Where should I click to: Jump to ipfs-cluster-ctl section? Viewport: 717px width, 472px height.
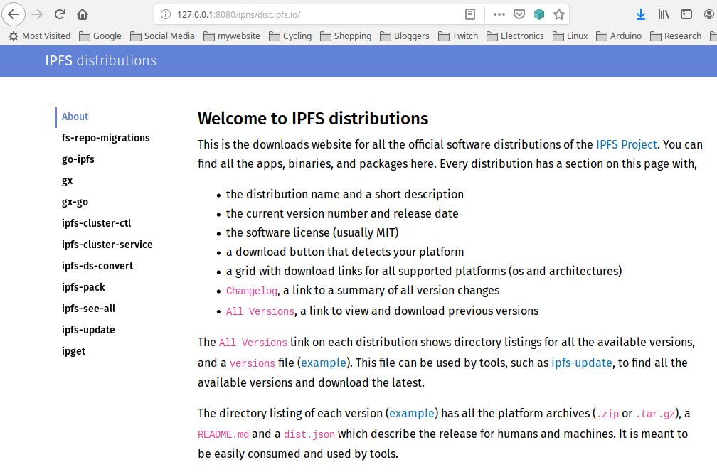pos(97,223)
